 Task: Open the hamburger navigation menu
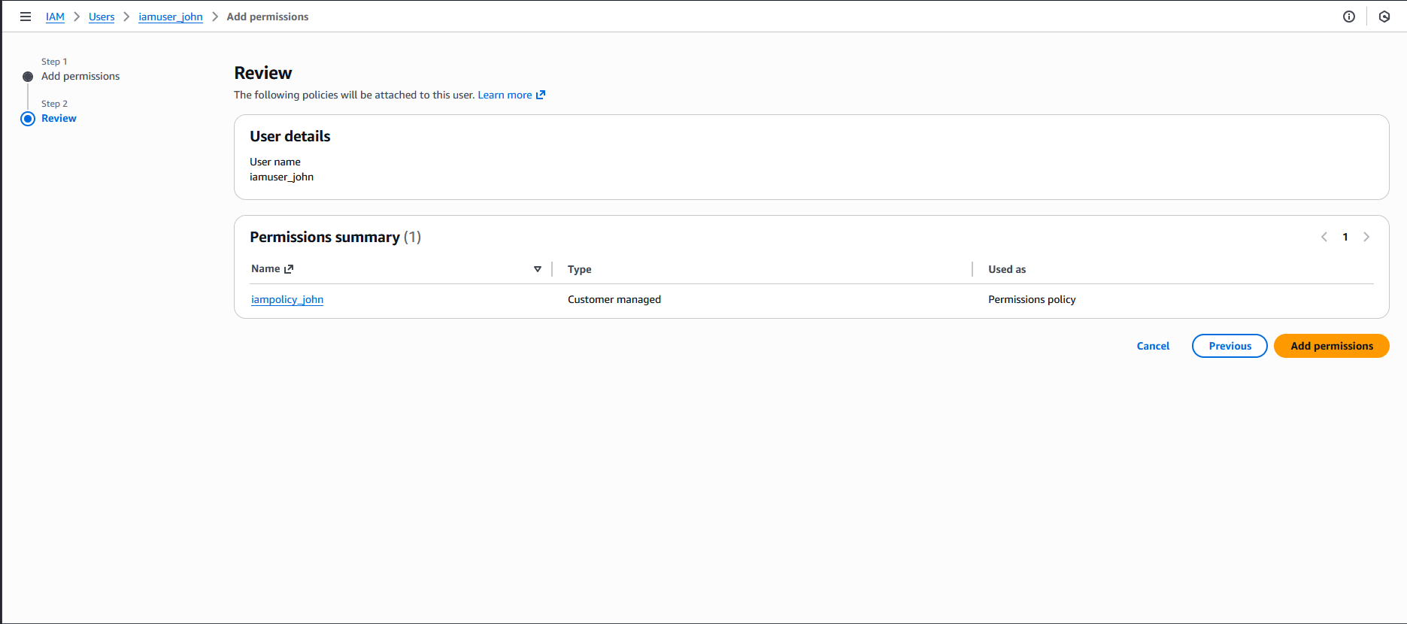pos(26,17)
